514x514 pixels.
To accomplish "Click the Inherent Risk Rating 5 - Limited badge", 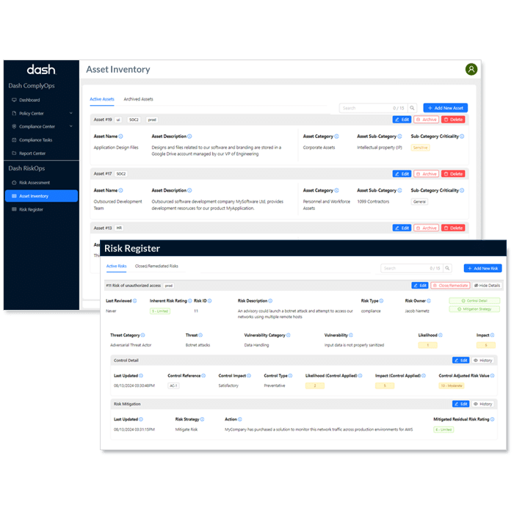I will 160,311.
